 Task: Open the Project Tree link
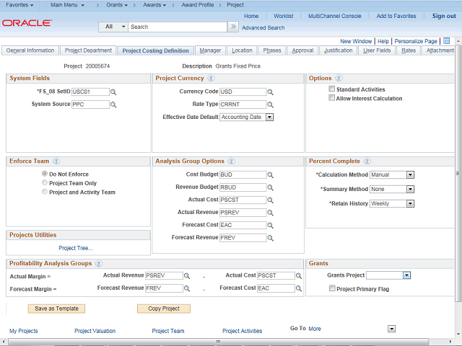coord(76,248)
